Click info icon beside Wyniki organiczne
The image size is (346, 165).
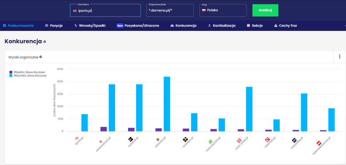41,57
